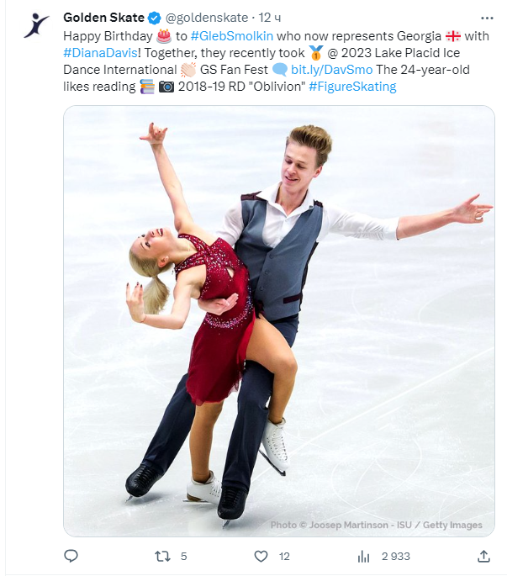Open the @goldenskate handle
Image resolution: width=507 pixels, height=576 pixels.
207,18
